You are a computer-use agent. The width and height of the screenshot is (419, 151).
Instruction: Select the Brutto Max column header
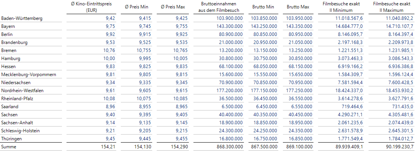pos(298,7)
